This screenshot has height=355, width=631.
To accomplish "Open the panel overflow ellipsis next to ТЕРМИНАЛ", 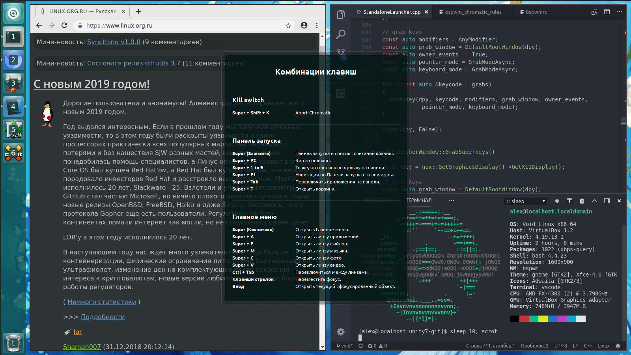I will tap(451, 200).
